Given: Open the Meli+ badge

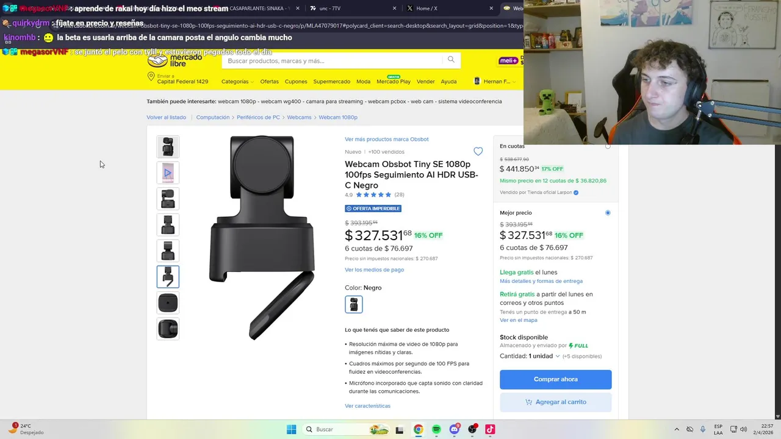Looking at the screenshot, I should tap(508, 60).
